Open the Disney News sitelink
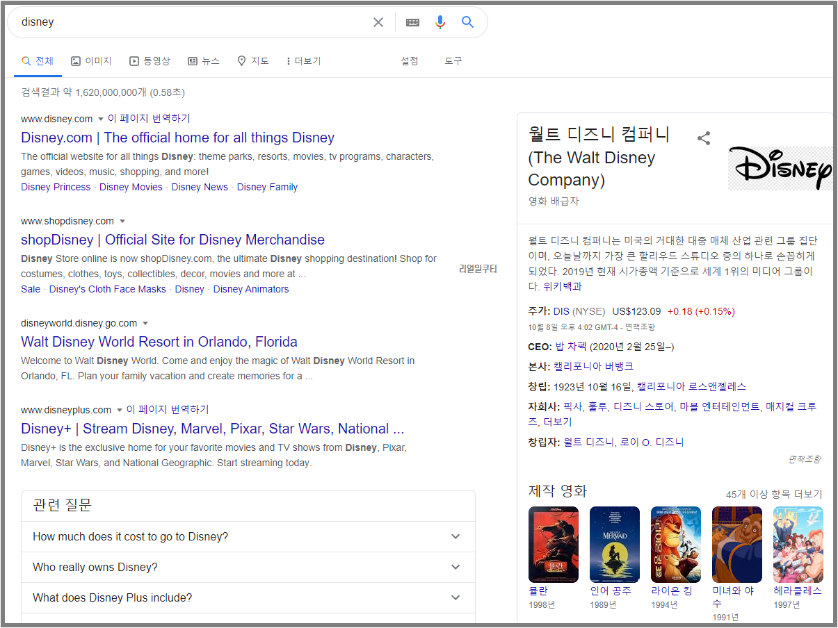 tap(200, 187)
